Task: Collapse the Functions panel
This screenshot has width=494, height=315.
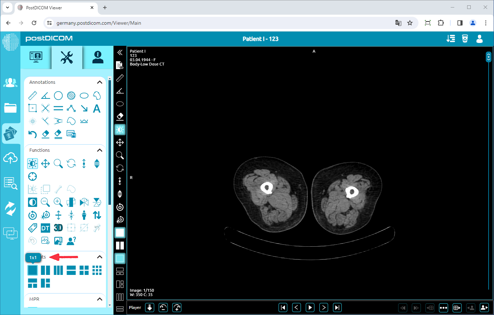Action: coord(100,150)
